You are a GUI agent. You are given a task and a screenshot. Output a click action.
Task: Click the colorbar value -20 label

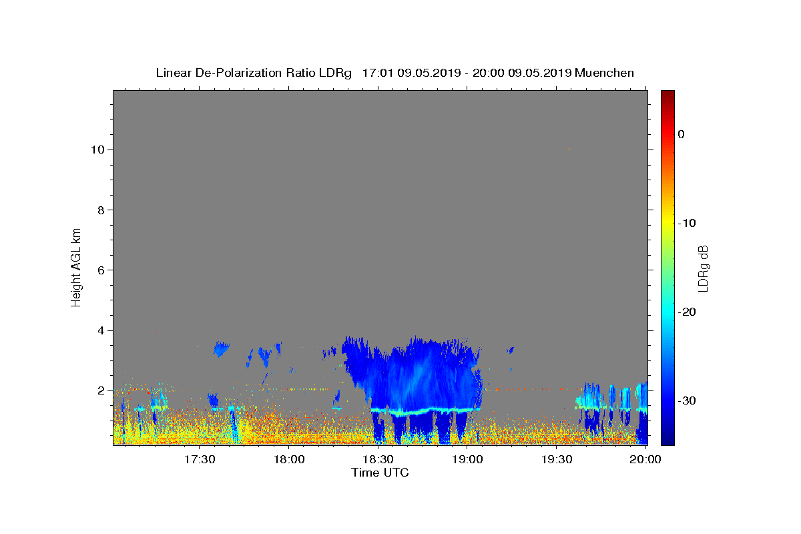click(x=688, y=312)
